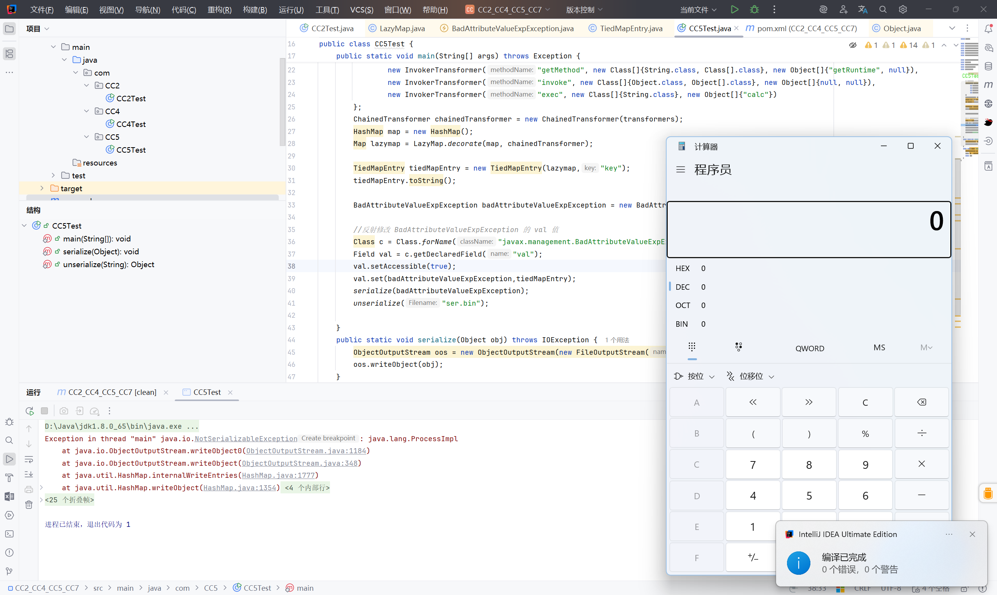This screenshot has height=595, width=997.
Task: Rerun CC5Test in Run panel
Action: pyautogui.click(x=30, y=411)
